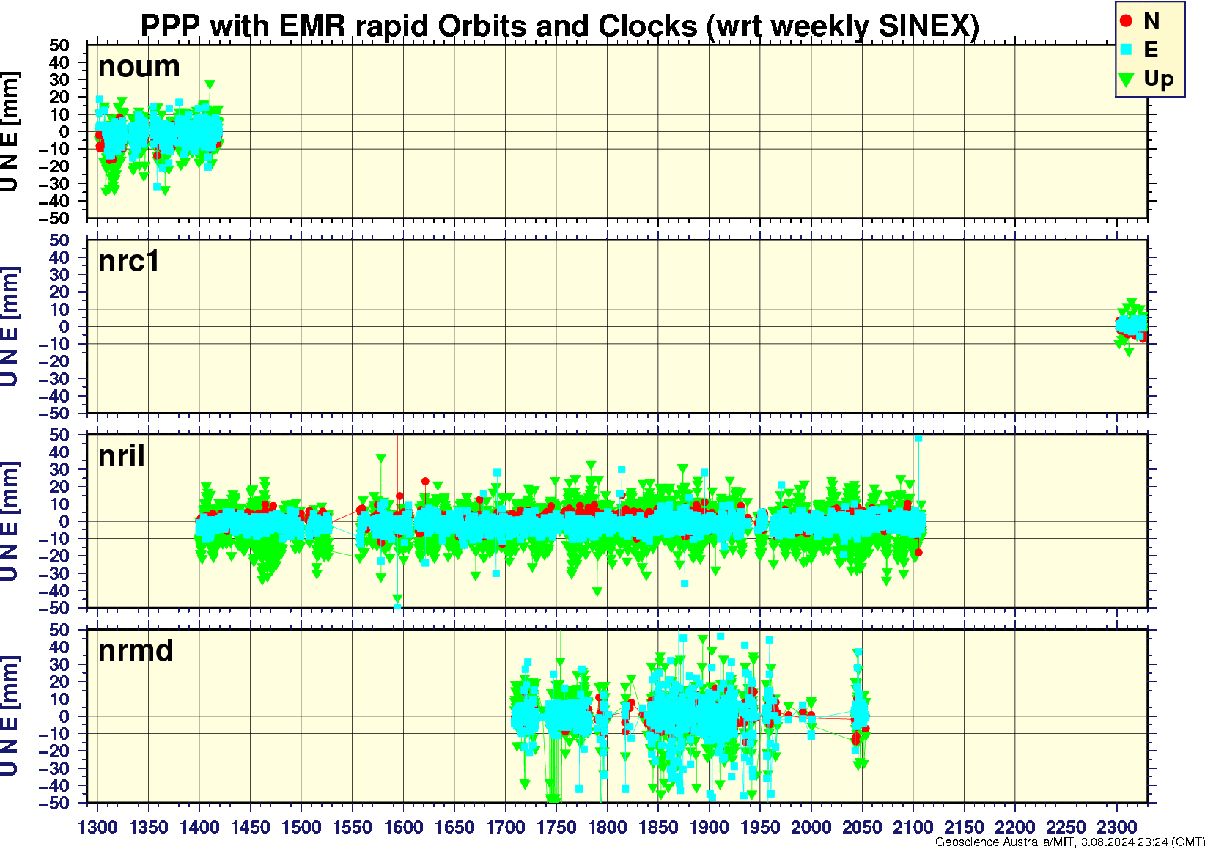This screenshot has width=1205, height=849.
Task: Click the y-axis value -30 on the nrc1 panel
Action: pyautogui.click(x=54, y=378)
